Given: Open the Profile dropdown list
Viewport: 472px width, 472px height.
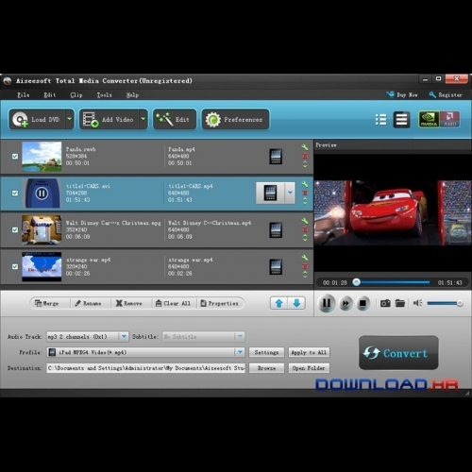Looking at the screenshot, I should pos(240,352).
